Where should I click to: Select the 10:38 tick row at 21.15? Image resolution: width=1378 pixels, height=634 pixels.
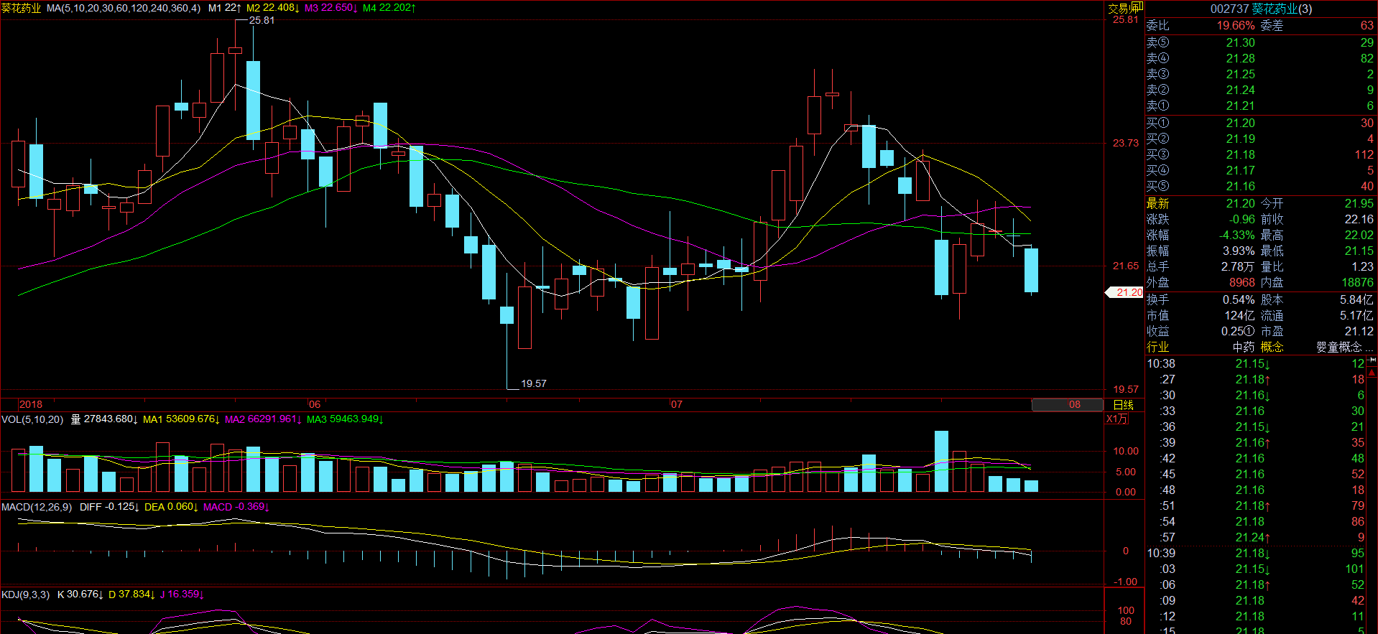coord(1256,363)
